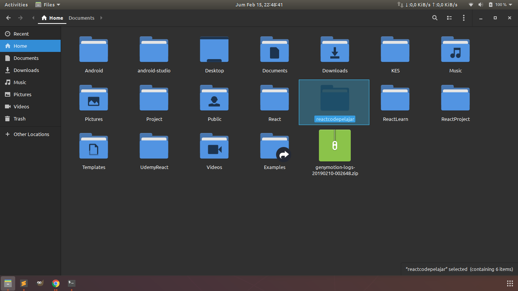This screenshot has width=518, height=291.
Task: Open Videos in the sidebar
Action: 30,106
